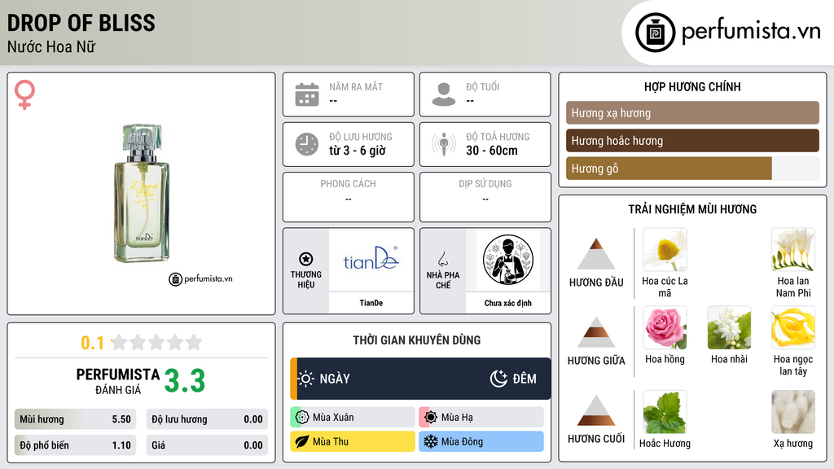Click the star badge Thương hiệu icon
The width and height of the screenshot is (834, 469).
(x=306, y=259)
